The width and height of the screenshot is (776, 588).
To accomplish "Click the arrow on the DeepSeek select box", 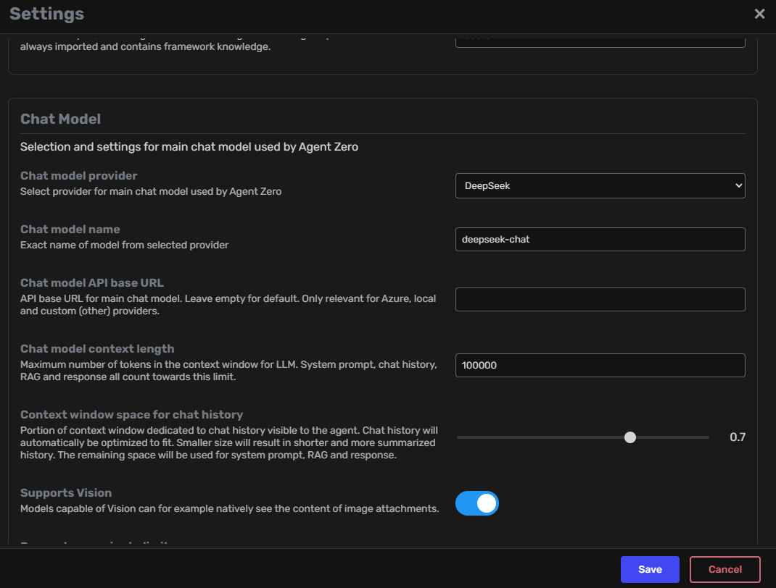I will click(738, 185).
